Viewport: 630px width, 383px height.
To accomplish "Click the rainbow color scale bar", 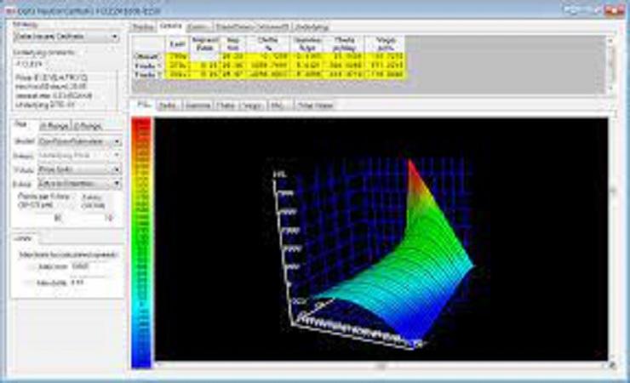I will (x=141, y=243).
